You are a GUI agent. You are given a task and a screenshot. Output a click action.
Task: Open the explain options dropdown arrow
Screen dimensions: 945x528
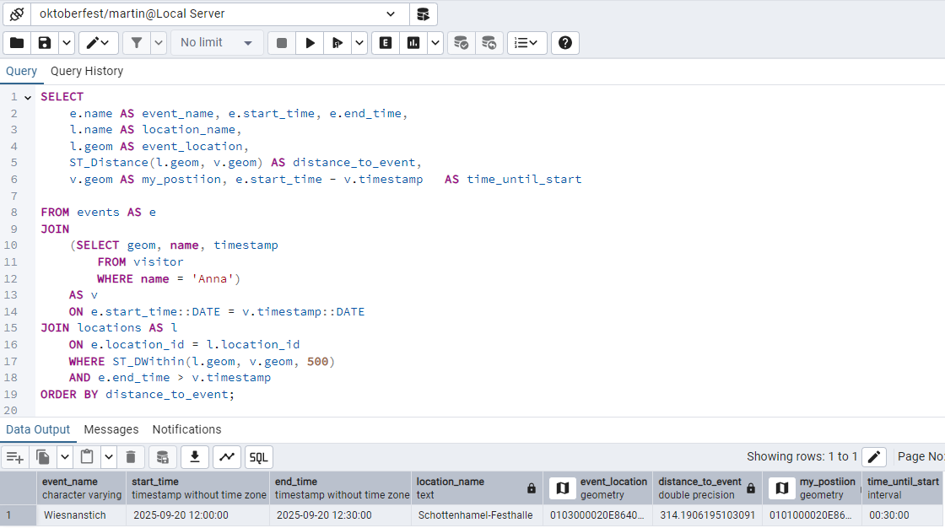(x=435, y=43)
